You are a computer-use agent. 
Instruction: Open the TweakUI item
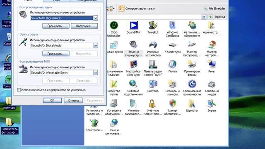tap(153, 28)
